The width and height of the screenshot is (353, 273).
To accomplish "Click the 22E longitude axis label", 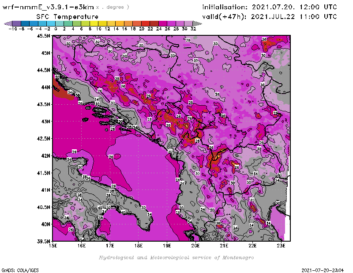I will tap(252, 246).
